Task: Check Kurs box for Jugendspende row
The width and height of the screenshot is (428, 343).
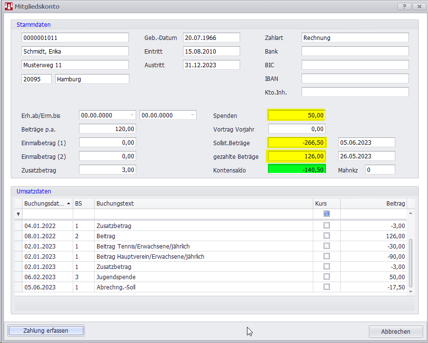Action: coord(326,277)
